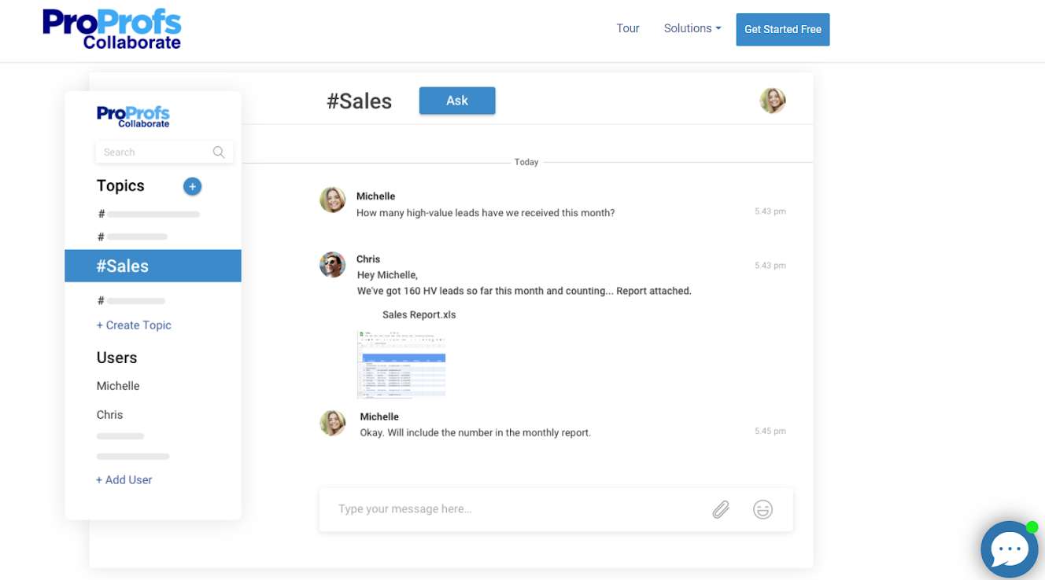The width and height of the screenshot is (1045, 580).
Task: Click Michelle's avatar on the monthly report reply
Action: point(333,423)
